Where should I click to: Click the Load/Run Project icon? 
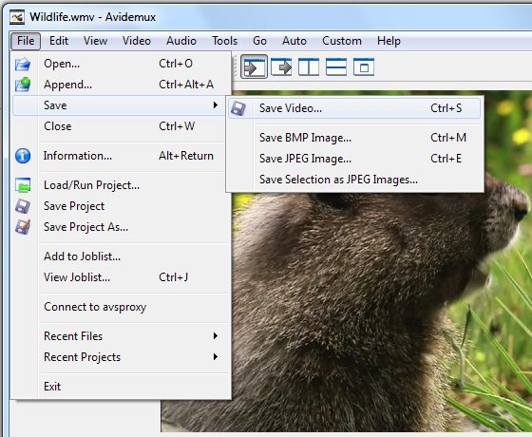(23, 185)
